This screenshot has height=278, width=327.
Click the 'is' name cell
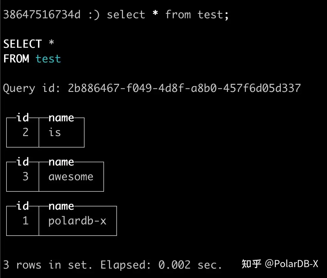pyautogui.click(x=55, y=132)
